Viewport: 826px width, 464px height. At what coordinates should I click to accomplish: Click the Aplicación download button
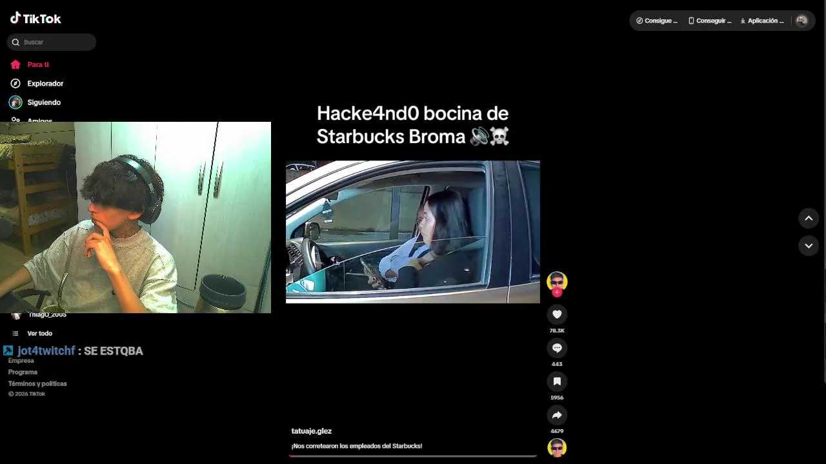762,21
